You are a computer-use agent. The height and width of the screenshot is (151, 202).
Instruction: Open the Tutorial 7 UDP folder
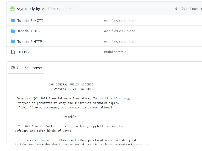tap(29, 31)
